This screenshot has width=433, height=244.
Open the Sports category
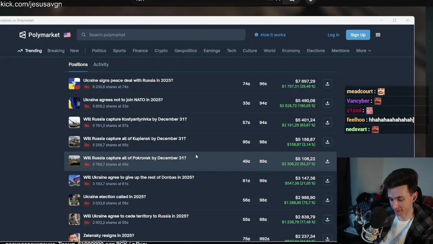coord(119,51)
